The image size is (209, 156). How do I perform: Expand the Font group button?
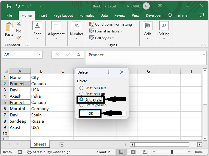click(x=37, y=31)
